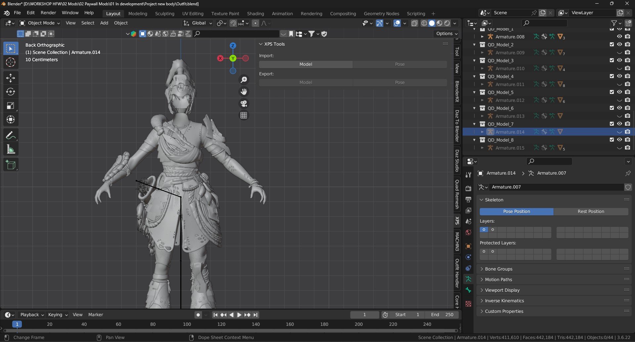Toggle camera view in viewport
Screen dimensions: 635x342
click(244, 104)
